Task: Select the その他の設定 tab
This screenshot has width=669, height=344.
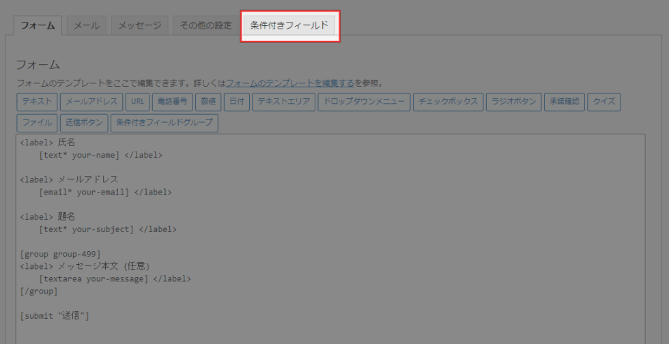Action: (205, 26)
